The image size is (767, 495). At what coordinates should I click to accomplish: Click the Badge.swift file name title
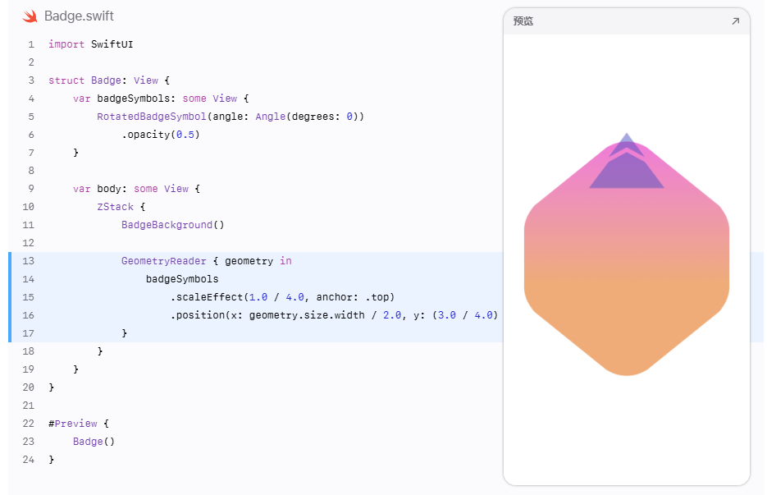[79, 16]
